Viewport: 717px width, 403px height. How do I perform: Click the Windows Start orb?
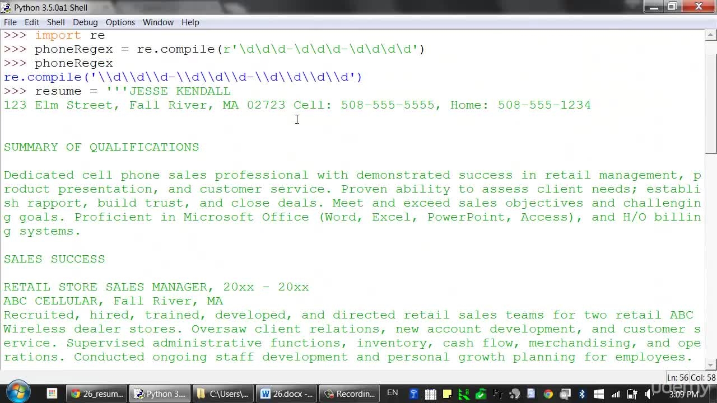click(x=18, y=392)
